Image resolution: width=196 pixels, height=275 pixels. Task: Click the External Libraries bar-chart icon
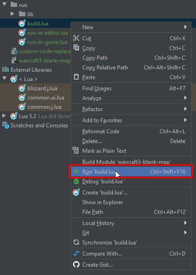6,69
